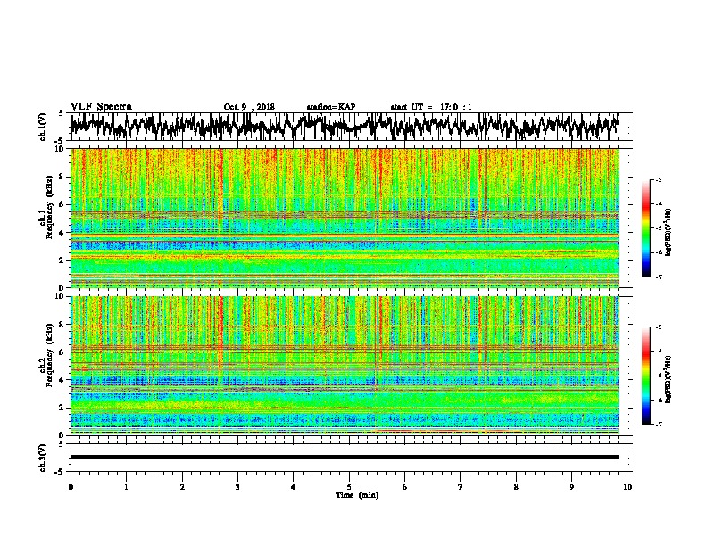The width and height of the screenshot is (707, 546).
Task: Click the '10' frequency tick of ch.1 spectrogram
Action: [61, 149]
